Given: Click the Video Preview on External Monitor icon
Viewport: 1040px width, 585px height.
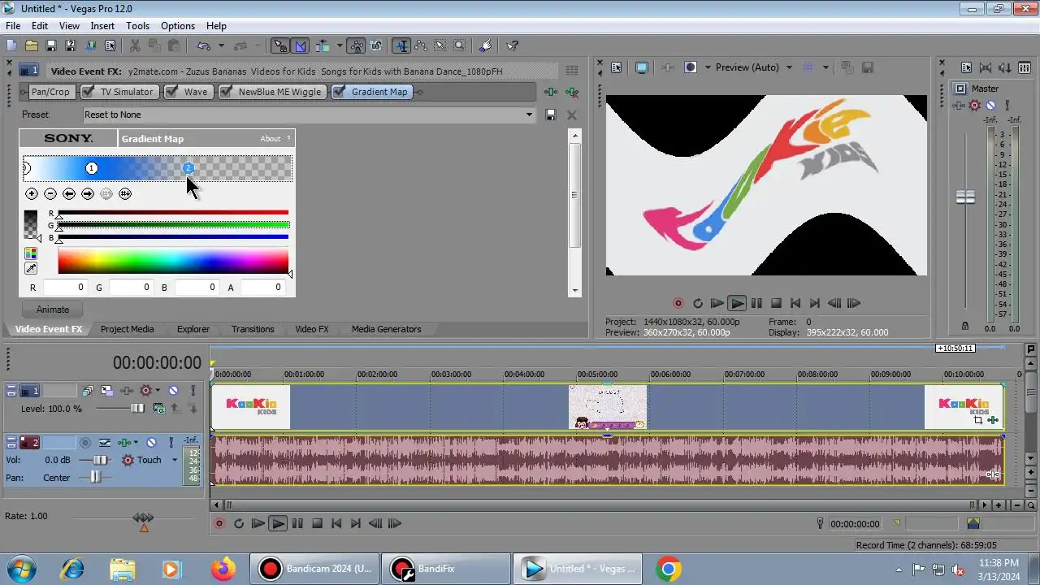Looking at the screenshot, I should pyautogui.click(x=642, y=67).
